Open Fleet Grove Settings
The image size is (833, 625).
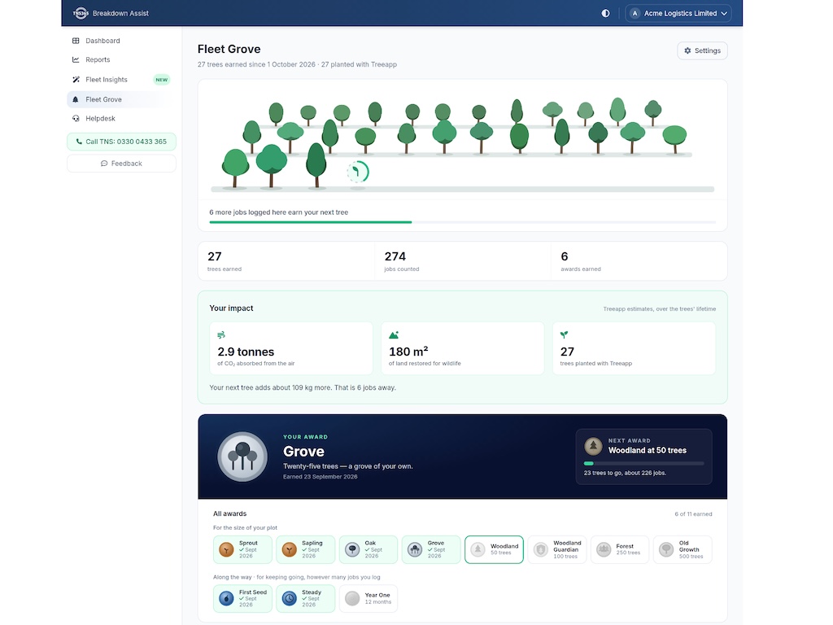(702, 50)
